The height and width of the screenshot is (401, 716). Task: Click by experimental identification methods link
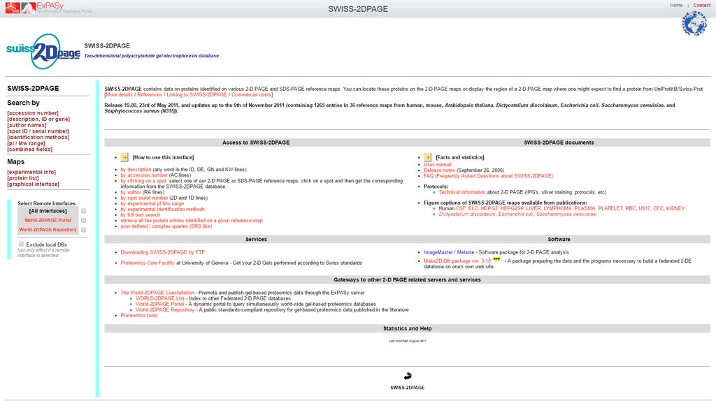coord(163,210)
